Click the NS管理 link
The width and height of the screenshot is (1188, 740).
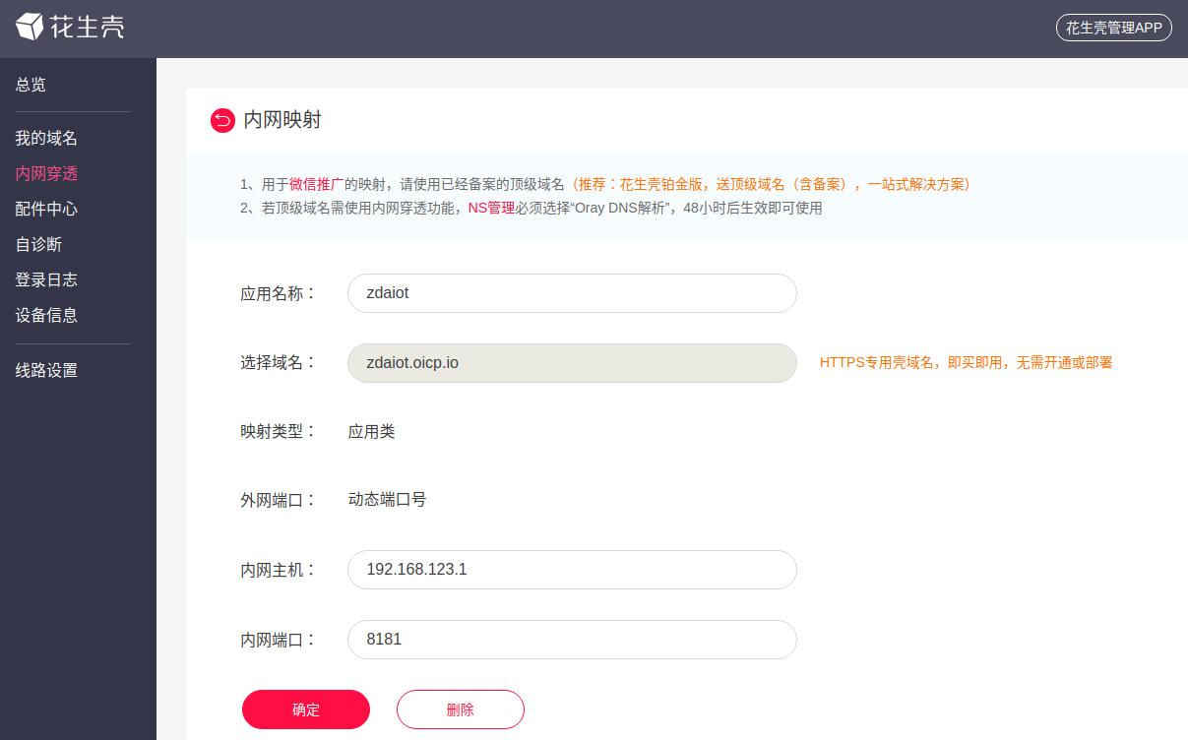tap(491, 208)
